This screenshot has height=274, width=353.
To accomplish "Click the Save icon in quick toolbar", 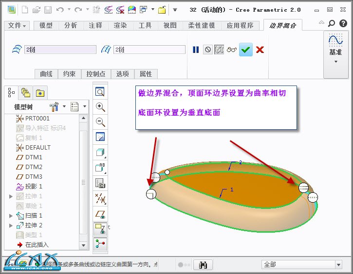I will (48, 10).
